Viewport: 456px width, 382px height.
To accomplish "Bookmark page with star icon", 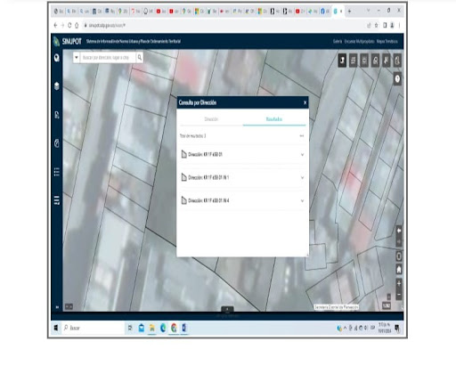I will click(376, 26).
